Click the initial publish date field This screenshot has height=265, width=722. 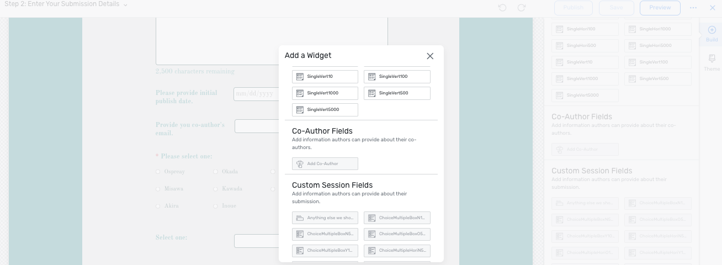(257, 94)
